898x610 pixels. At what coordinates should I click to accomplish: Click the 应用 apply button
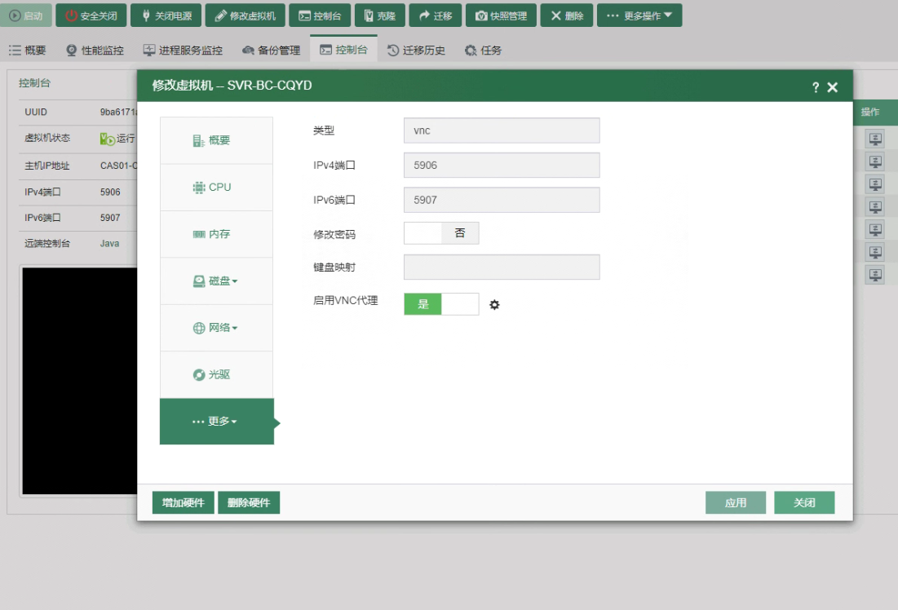(x=736, y=502)
